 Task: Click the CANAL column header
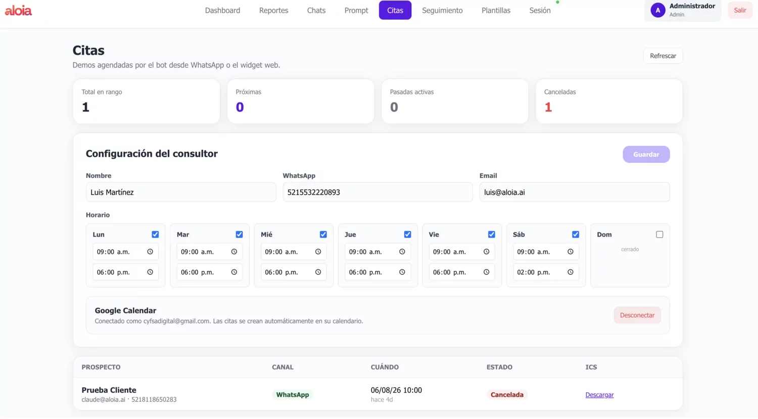pyautogui.click(x=282, y=367)
